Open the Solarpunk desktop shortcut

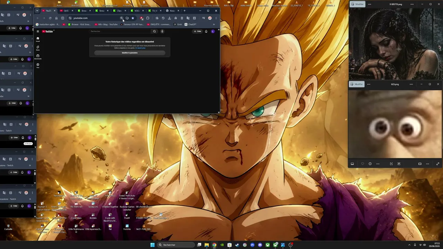[93, 205]
